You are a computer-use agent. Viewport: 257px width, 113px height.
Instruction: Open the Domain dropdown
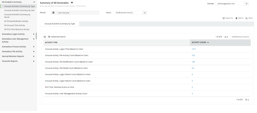point(246,4)
